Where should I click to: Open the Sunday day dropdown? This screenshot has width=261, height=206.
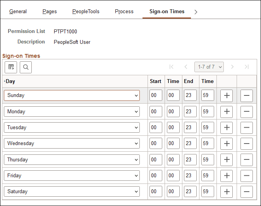point(72,95)
